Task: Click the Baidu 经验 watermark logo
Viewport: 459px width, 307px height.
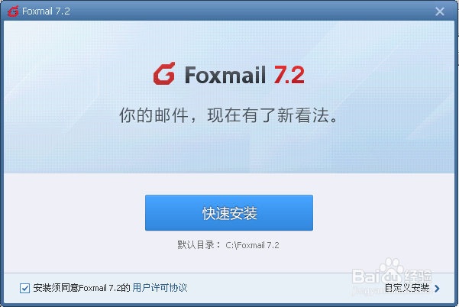Action: pos(392,272)
